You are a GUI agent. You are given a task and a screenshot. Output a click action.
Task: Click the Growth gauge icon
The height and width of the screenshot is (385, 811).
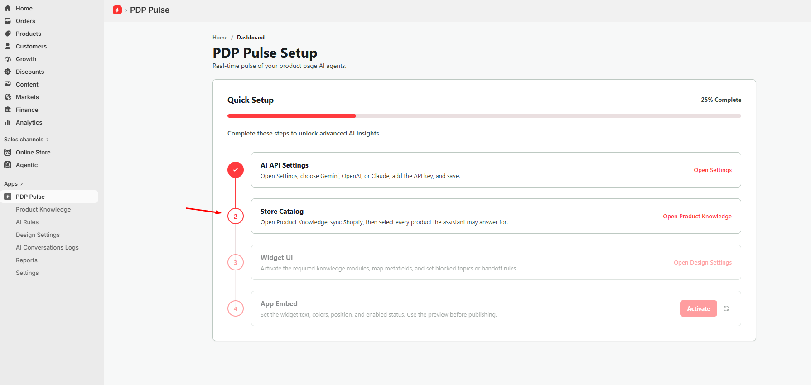point(8,59)
